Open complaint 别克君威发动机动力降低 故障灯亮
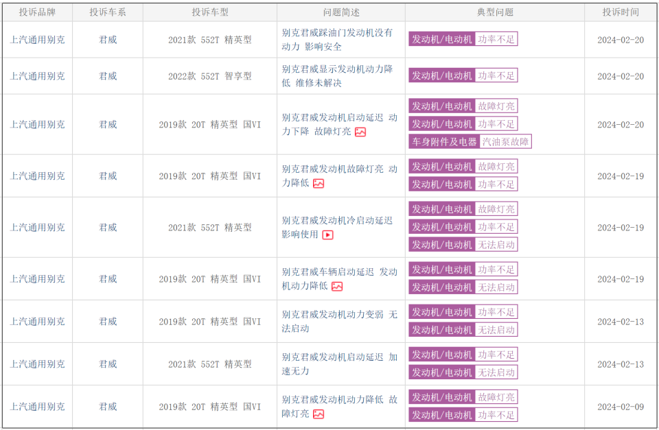 [339, 407]
